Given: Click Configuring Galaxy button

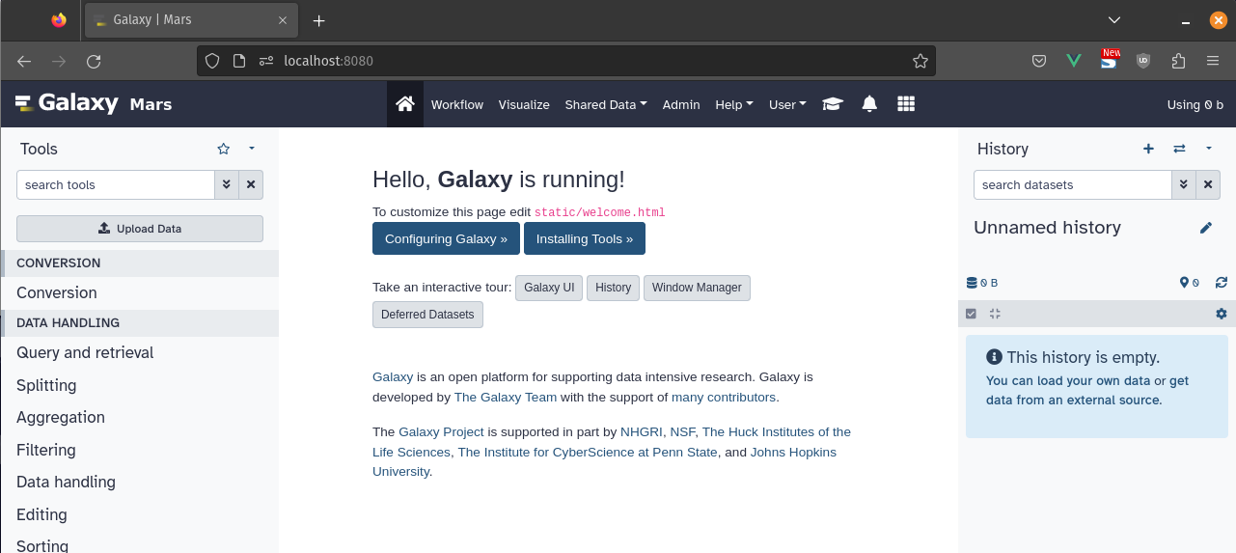Looking at the screenshot, I should (x=446, y=238).
